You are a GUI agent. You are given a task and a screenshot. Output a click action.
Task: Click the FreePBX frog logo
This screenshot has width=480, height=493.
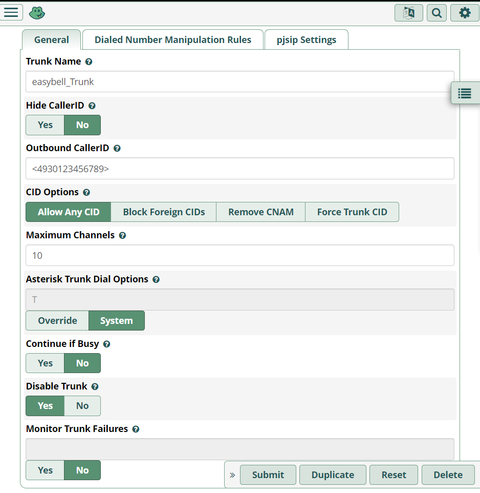click(x=37, y=13)
